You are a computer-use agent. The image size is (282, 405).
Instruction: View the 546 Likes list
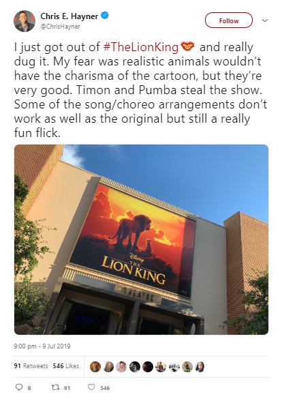66,366
